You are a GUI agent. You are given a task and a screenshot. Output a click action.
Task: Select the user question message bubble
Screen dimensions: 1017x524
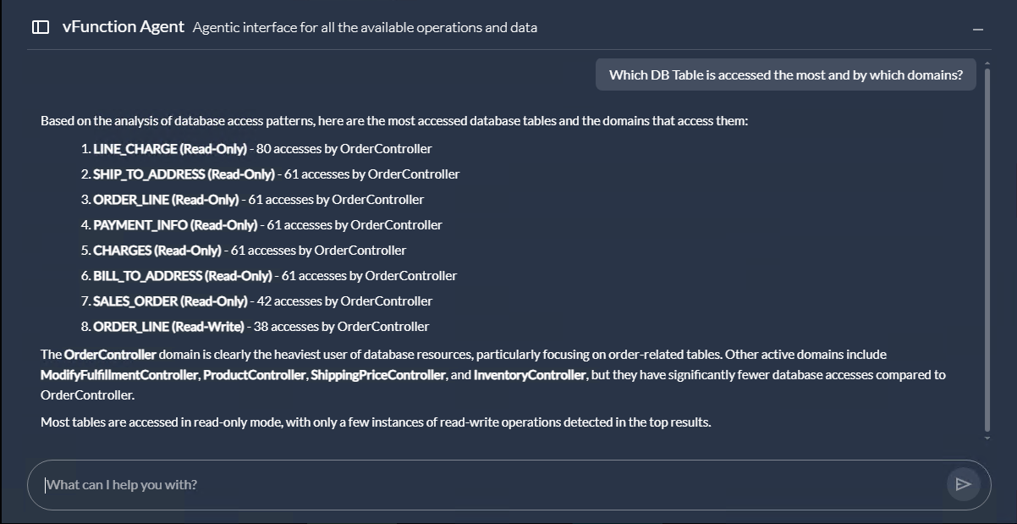pyautogui.click(x=785, y=75)
